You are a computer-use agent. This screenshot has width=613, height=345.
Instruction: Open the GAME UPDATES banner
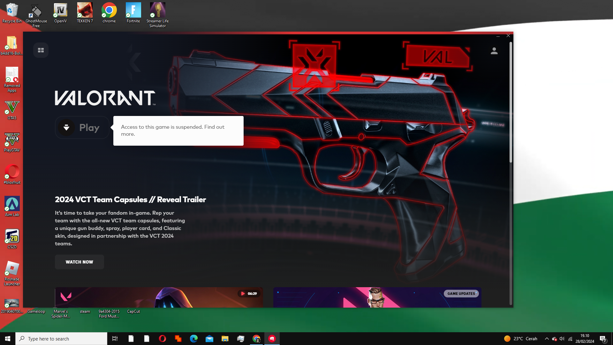point(461,293)
